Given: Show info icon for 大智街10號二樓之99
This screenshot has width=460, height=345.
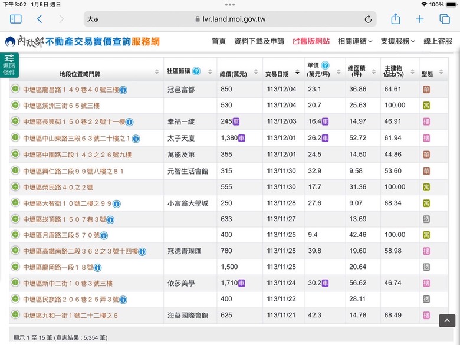Looking at the screenshot, I should (x=117, y=203).
